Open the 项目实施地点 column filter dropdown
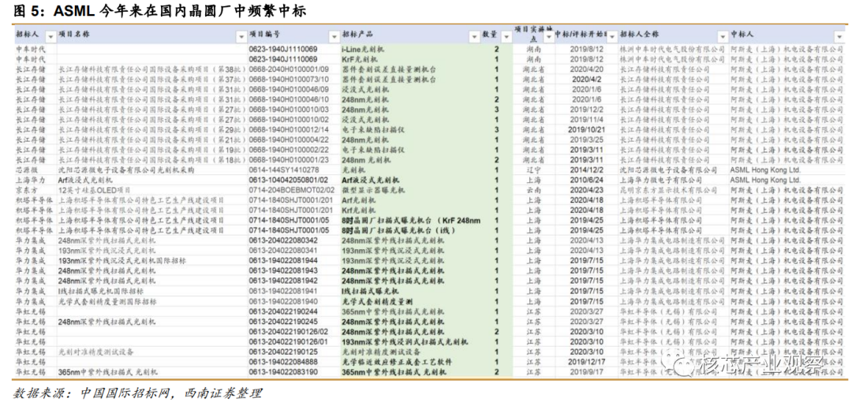This screenshot has width=852, height=402. 547,35
